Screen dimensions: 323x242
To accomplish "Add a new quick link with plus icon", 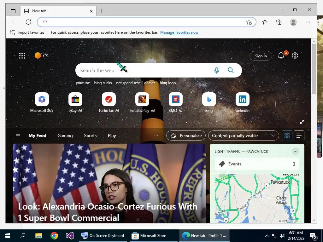I will pyautogui.click(x=275, y=104).
